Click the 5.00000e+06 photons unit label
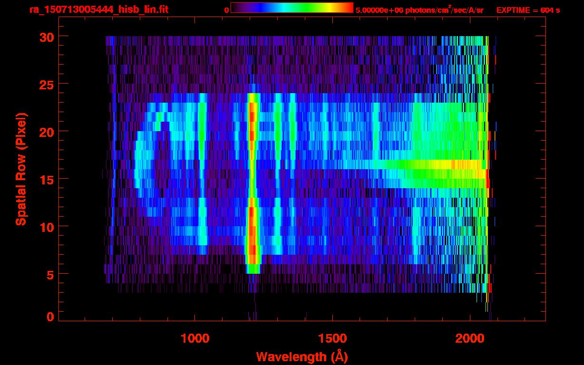The image size is (584, 365). [419, 10]
